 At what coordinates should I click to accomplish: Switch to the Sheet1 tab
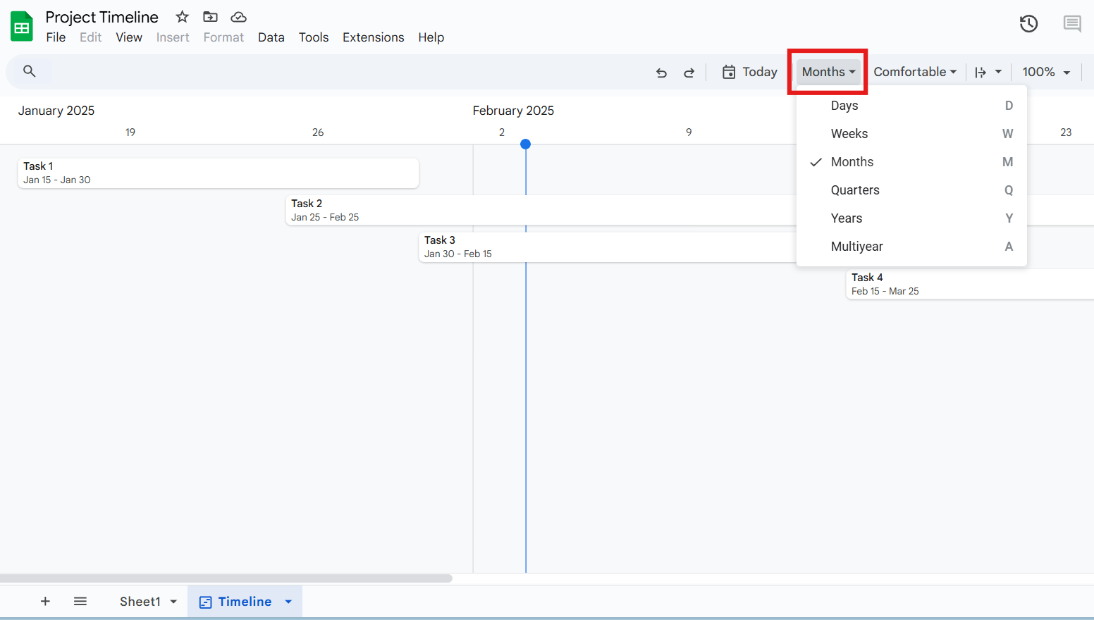coord(140,602)
